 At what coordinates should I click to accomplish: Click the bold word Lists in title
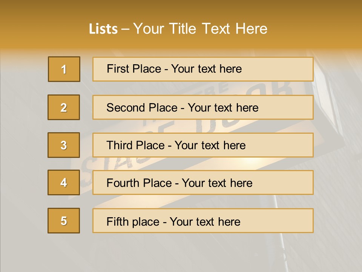coord(103,29)
